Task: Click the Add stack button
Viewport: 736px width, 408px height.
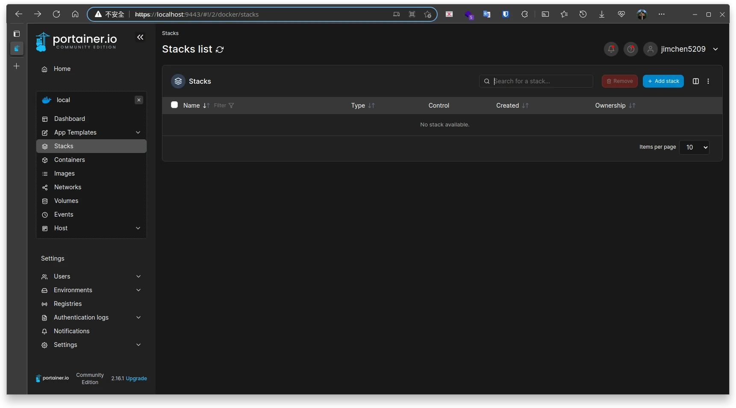Action: [663, 81]
